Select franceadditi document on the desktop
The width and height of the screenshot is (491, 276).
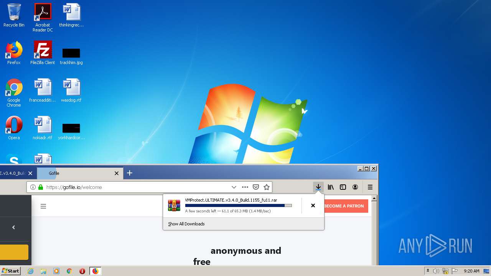pyautogui.click(x=43, y=90)
